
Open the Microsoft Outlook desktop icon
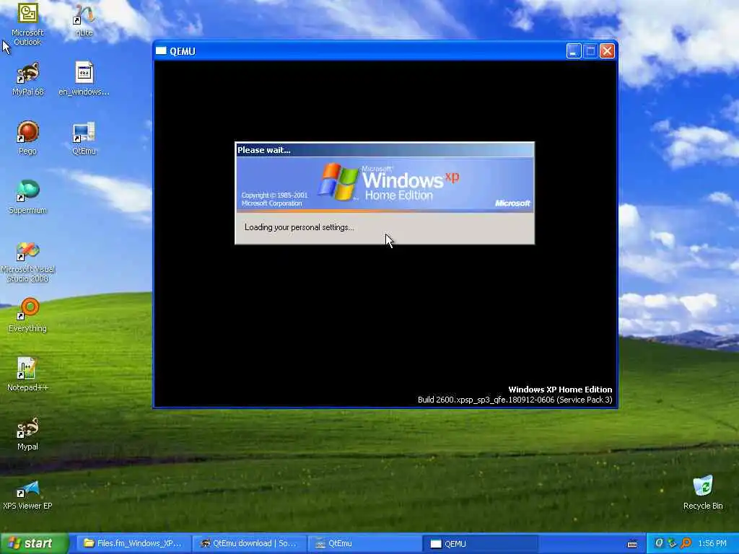(27, 24)
